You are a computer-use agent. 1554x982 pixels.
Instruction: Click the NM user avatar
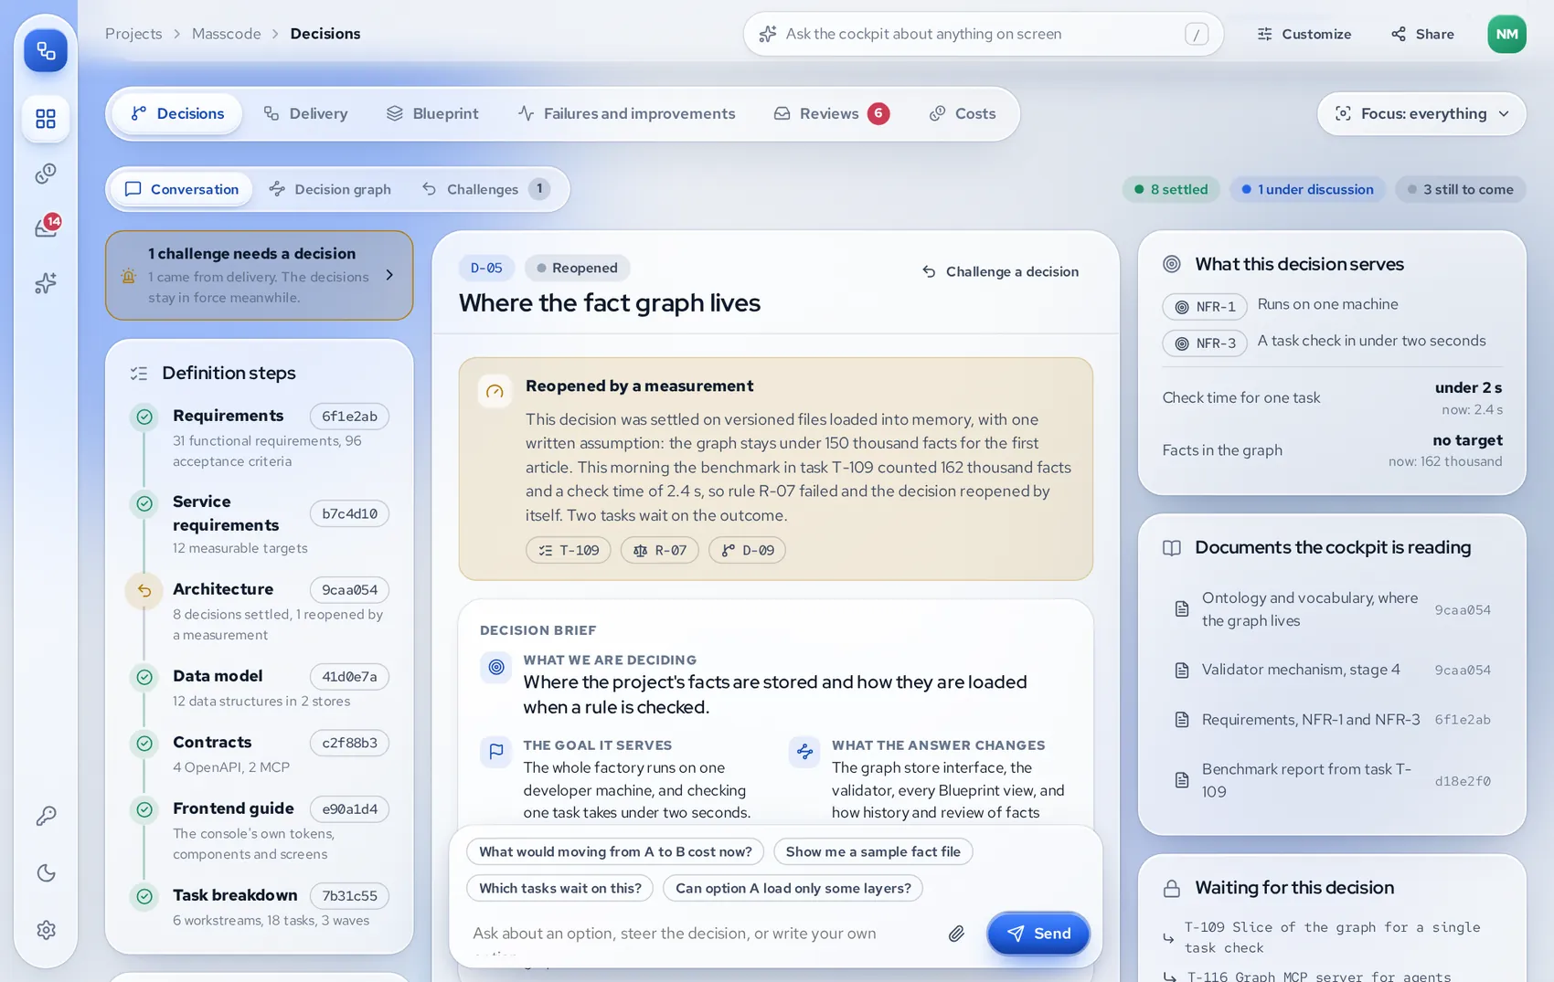(1506, 34)
